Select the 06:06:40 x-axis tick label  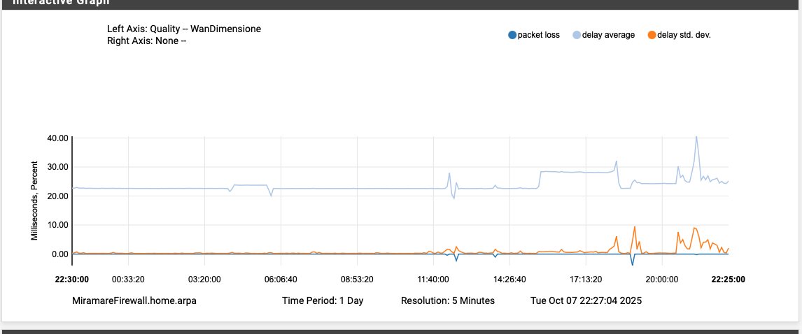281,279
